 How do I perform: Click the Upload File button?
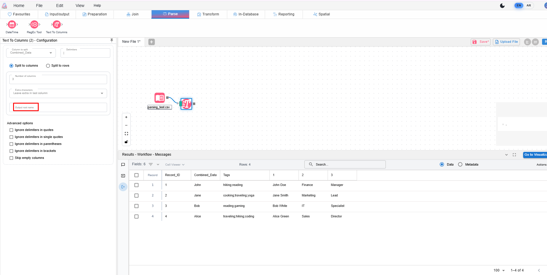click(506, 42)
